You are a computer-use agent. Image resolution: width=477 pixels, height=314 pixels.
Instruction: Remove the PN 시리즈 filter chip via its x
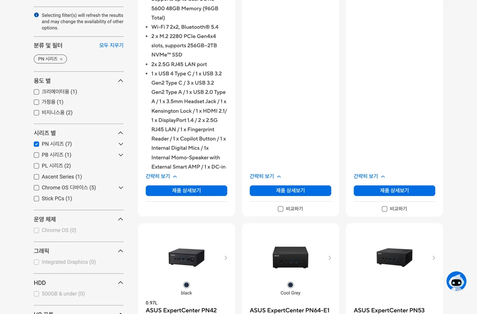coord(61,59)
